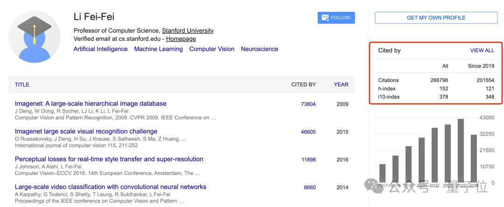This screenshot has width=504, height=207.
Task: Click the Since 2019 column header
Action: click(x=481, y=66)
